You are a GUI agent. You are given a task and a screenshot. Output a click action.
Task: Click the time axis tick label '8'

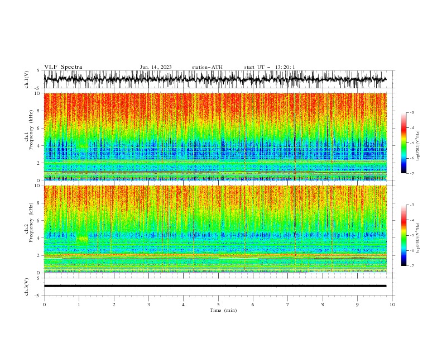[x=323, y=305]
